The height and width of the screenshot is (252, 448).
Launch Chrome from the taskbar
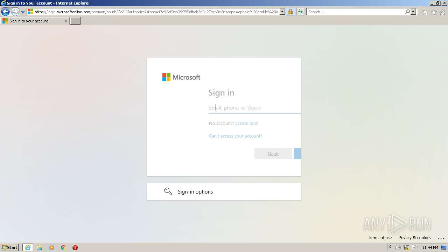click(x=63, y=247)
